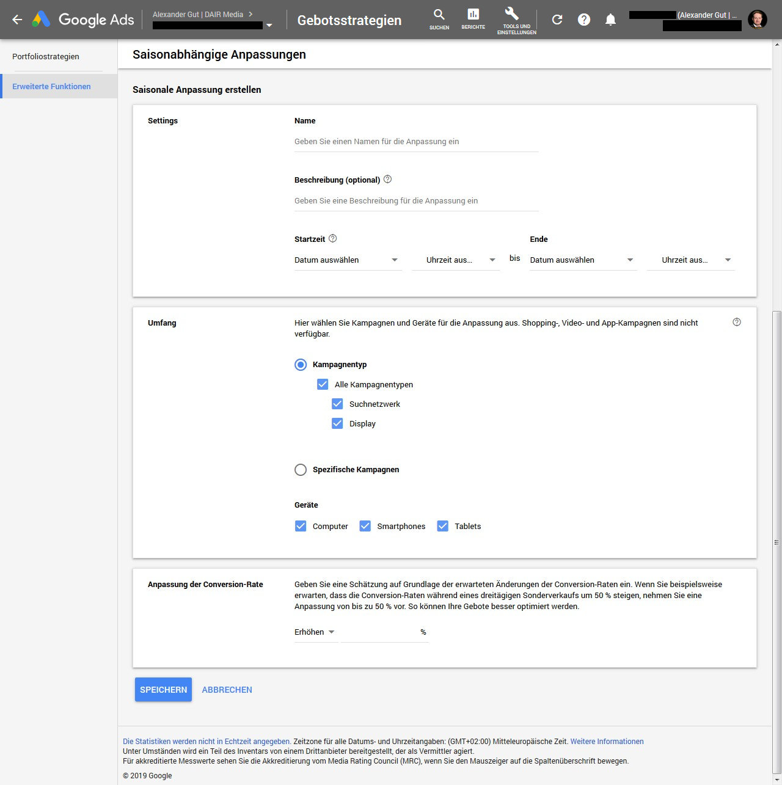Open the start date Datum auswählen dropdown

347,260
